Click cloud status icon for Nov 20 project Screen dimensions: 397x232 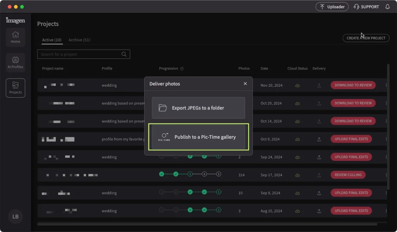point(297,85)
